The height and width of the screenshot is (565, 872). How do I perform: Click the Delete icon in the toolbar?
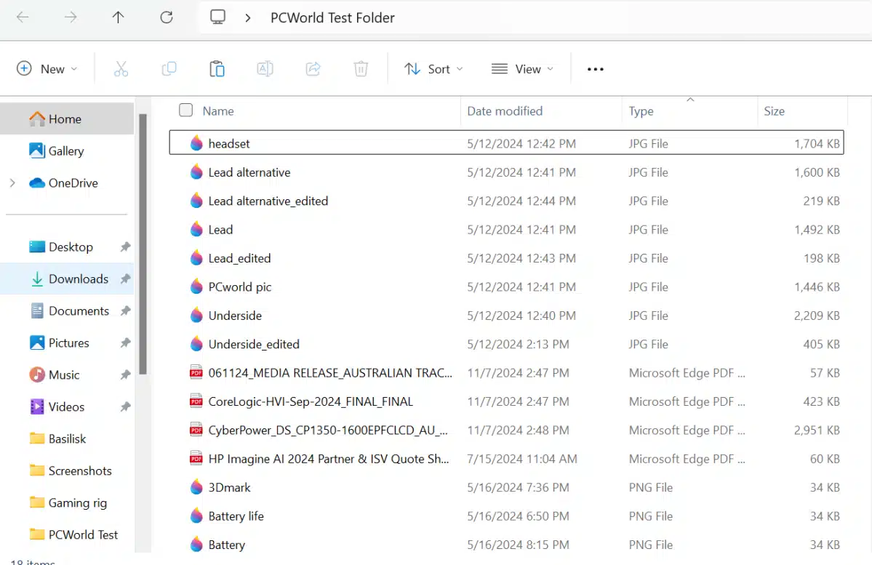[361, 68]
